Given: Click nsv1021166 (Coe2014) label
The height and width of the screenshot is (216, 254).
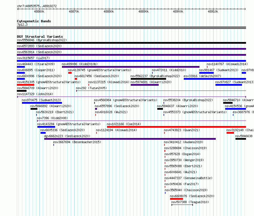Looking at the screenshot, I should pos(124,124).
